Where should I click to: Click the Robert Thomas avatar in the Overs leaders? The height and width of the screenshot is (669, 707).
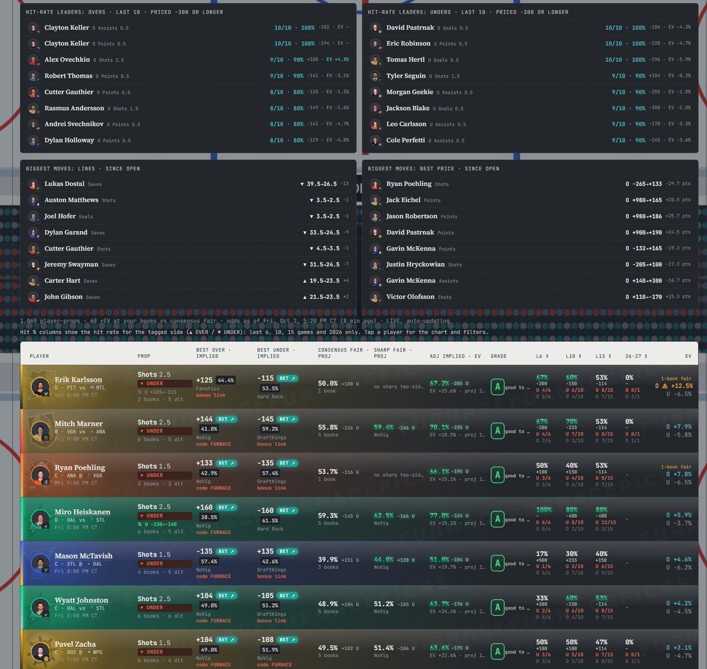coord(34,76)
